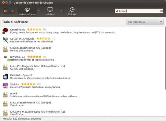Select the mx44 entry title
The image size is (166, 121).
[13, 93]
